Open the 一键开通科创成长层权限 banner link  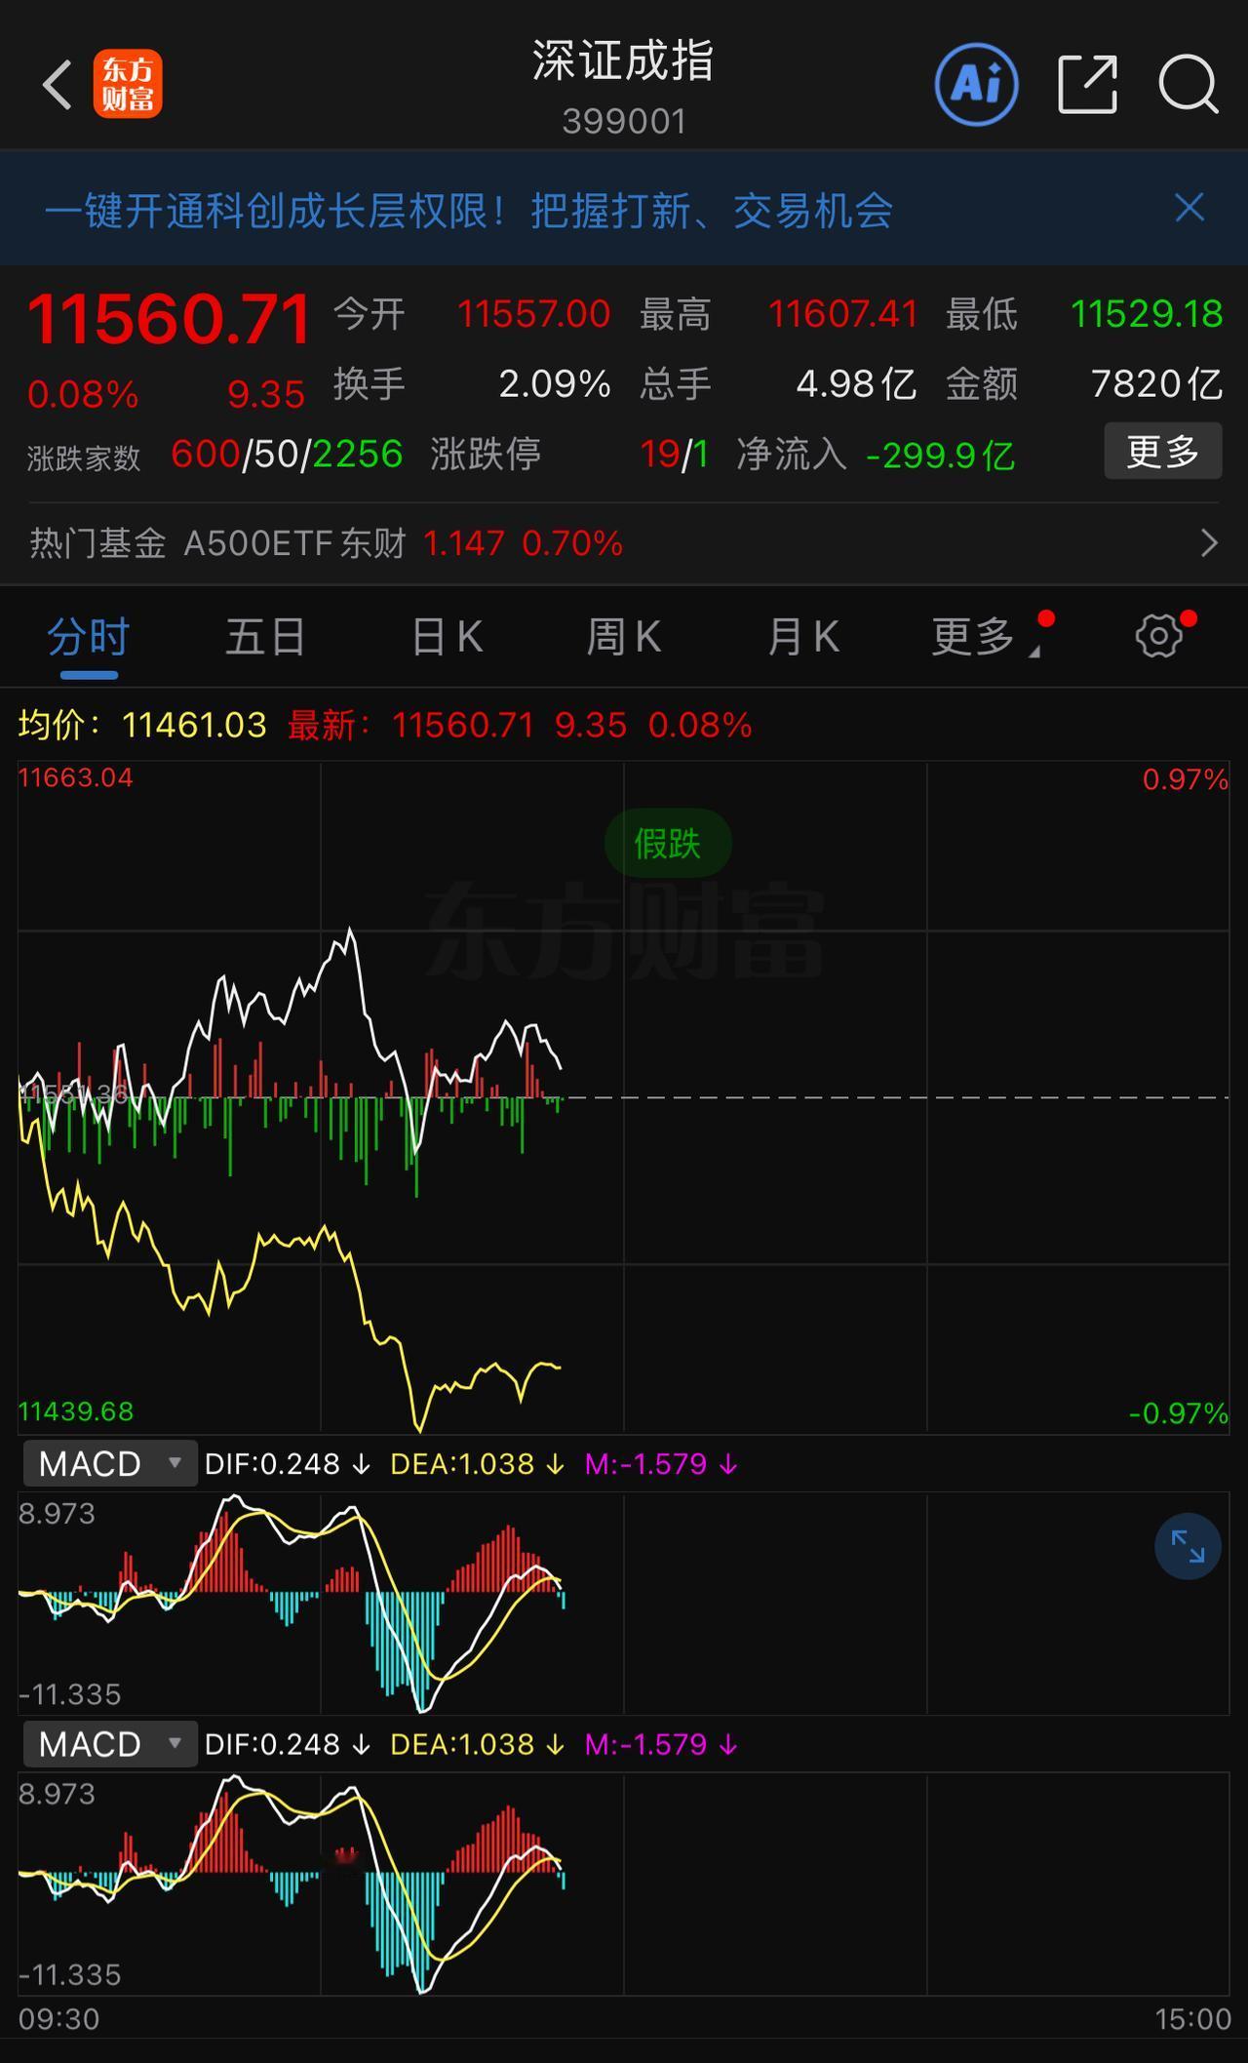(x=468, y=210)
